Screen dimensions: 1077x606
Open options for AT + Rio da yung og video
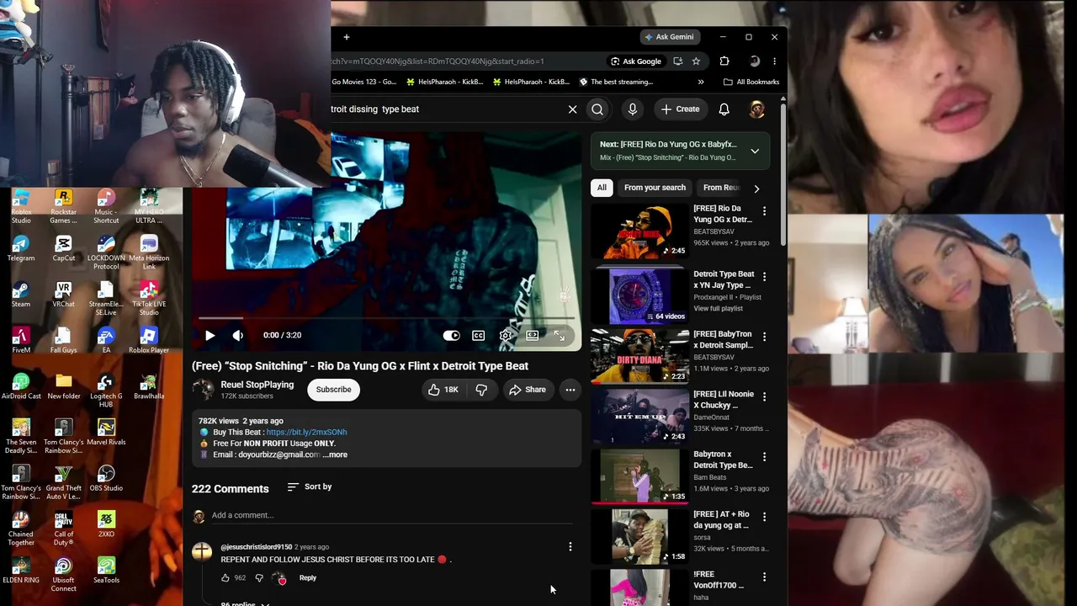click(x=764, y=517)
